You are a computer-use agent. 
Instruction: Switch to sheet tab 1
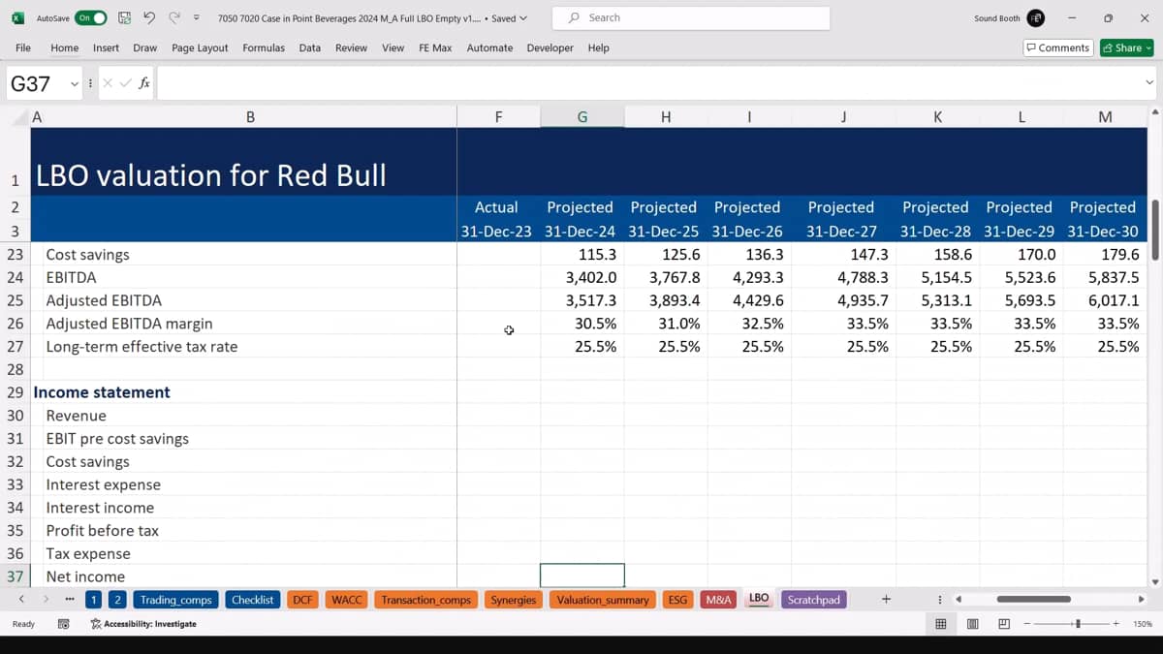pyautogui.click(x=94, y=600)
